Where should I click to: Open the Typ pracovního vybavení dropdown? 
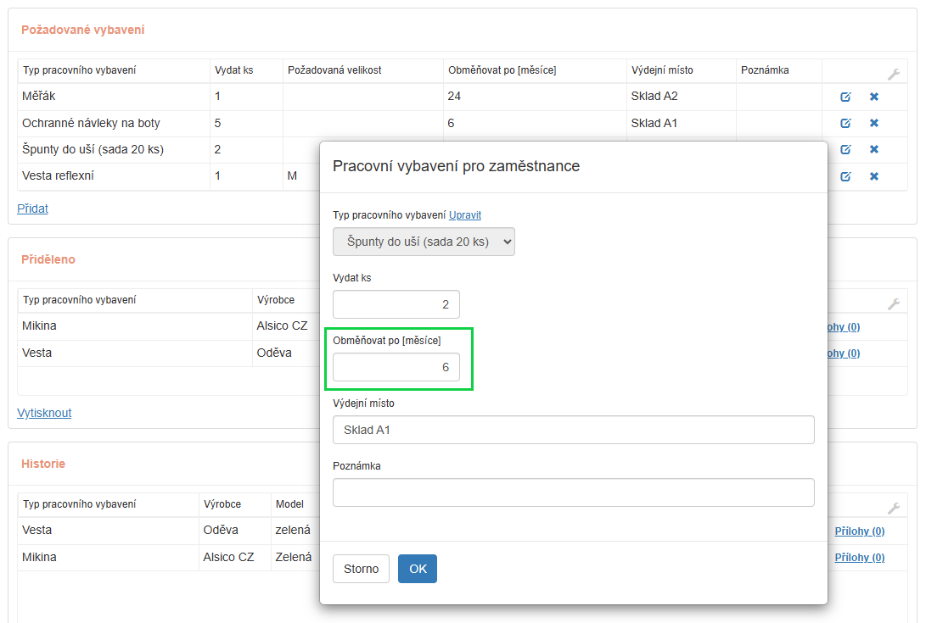pos(424,242)
